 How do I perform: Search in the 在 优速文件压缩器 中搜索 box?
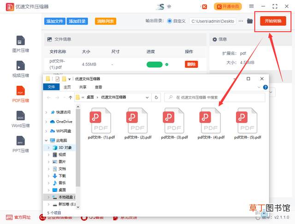(215, 97)
